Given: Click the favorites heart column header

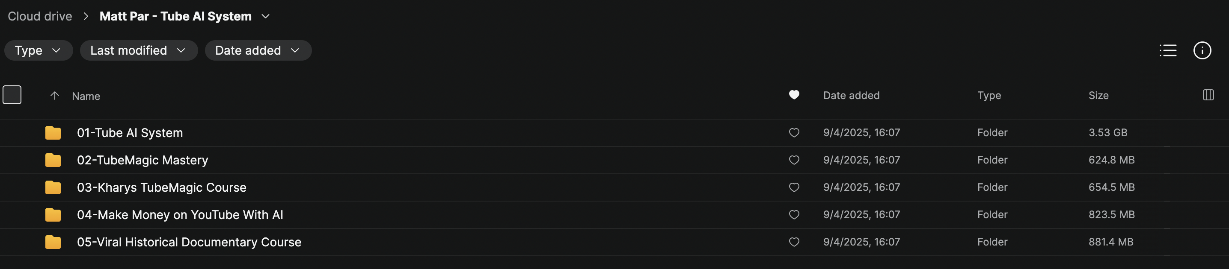Looking at the screenshot, I should pos(794,95).
